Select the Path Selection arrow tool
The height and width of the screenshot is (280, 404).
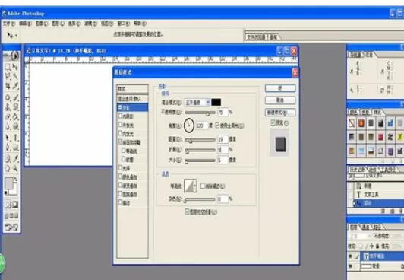(x=8, y=138)
